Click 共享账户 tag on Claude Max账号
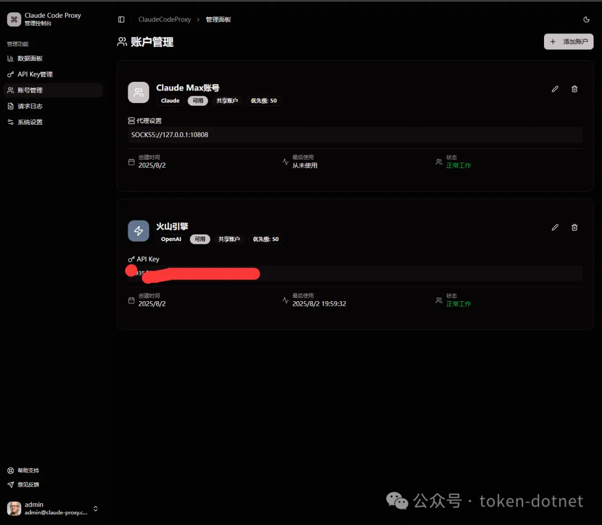This screenshot has height=525, width=602. click(x=227, y=101)
